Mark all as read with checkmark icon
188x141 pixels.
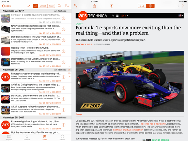pos(29,6)
